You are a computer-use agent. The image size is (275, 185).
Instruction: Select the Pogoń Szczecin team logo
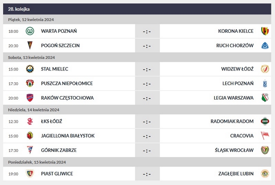click(x=30, y=45)
